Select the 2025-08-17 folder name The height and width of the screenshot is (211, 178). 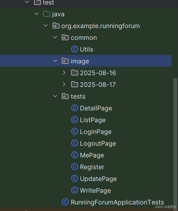click(98, 85)
